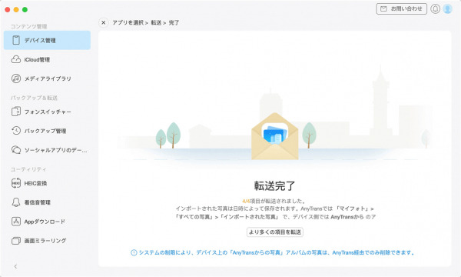461x277 pixels.
Task: Click the お問い合わせ contact button
Action: (402, 8)
